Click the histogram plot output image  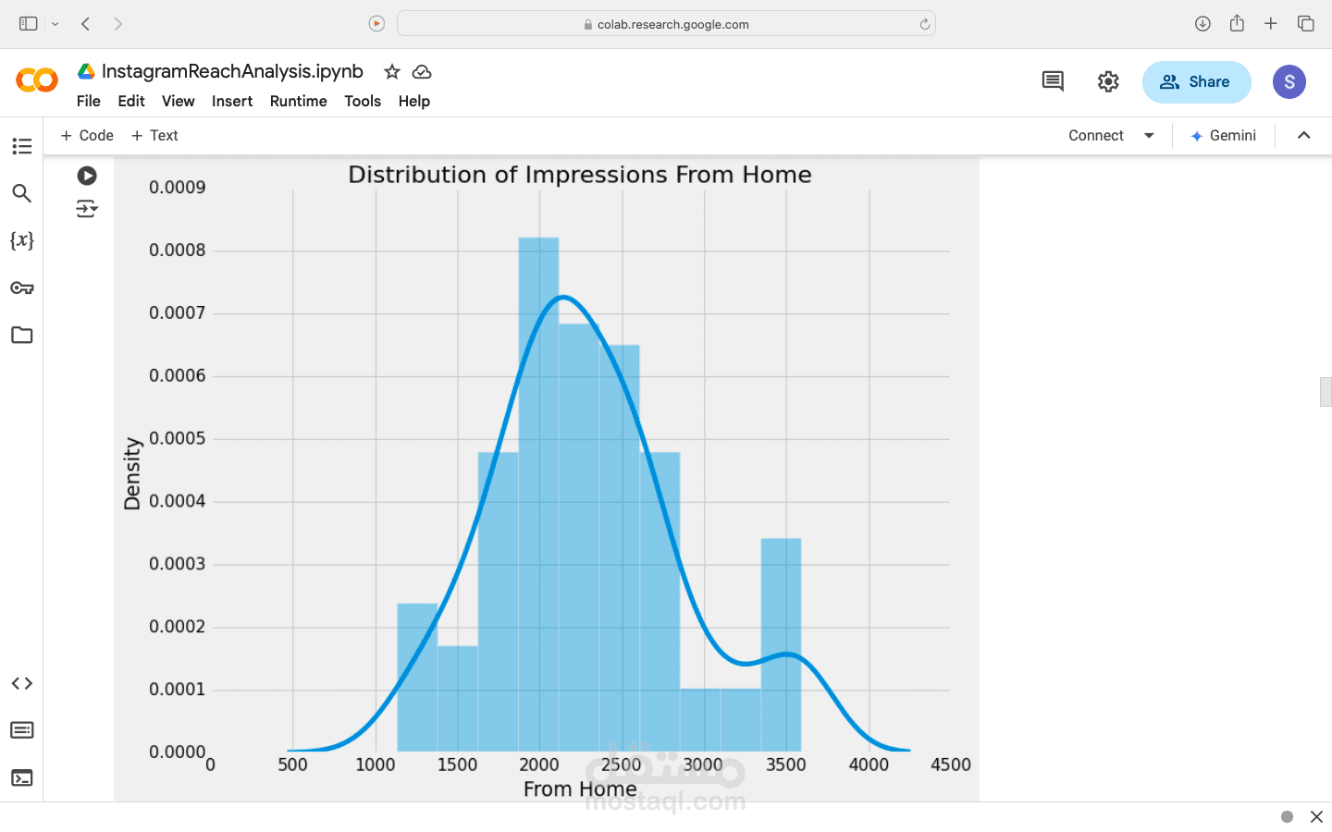(x=547, y=479)
